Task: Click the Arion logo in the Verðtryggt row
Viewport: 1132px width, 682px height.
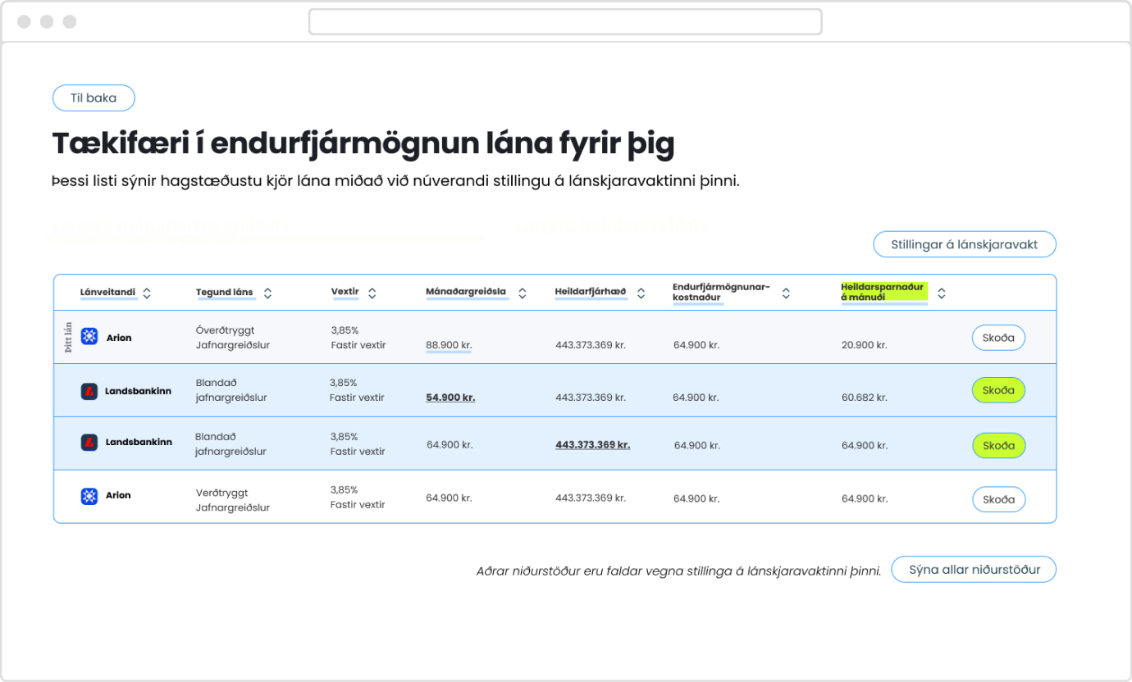Action: tap(89, 495)
